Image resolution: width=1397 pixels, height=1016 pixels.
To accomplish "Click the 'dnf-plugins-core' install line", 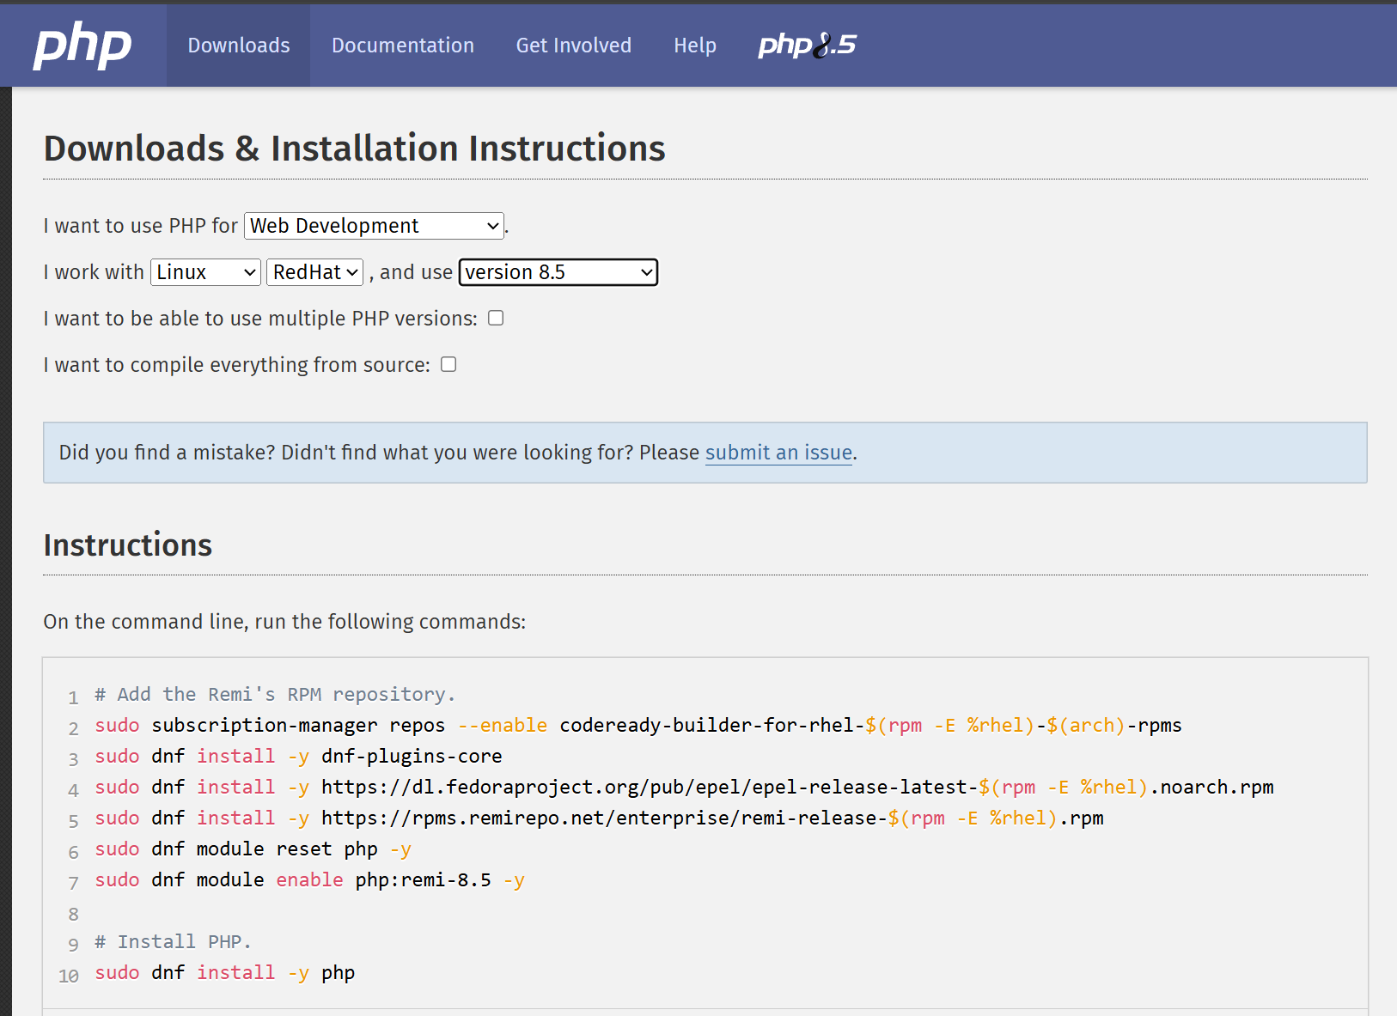I will 298,756.
